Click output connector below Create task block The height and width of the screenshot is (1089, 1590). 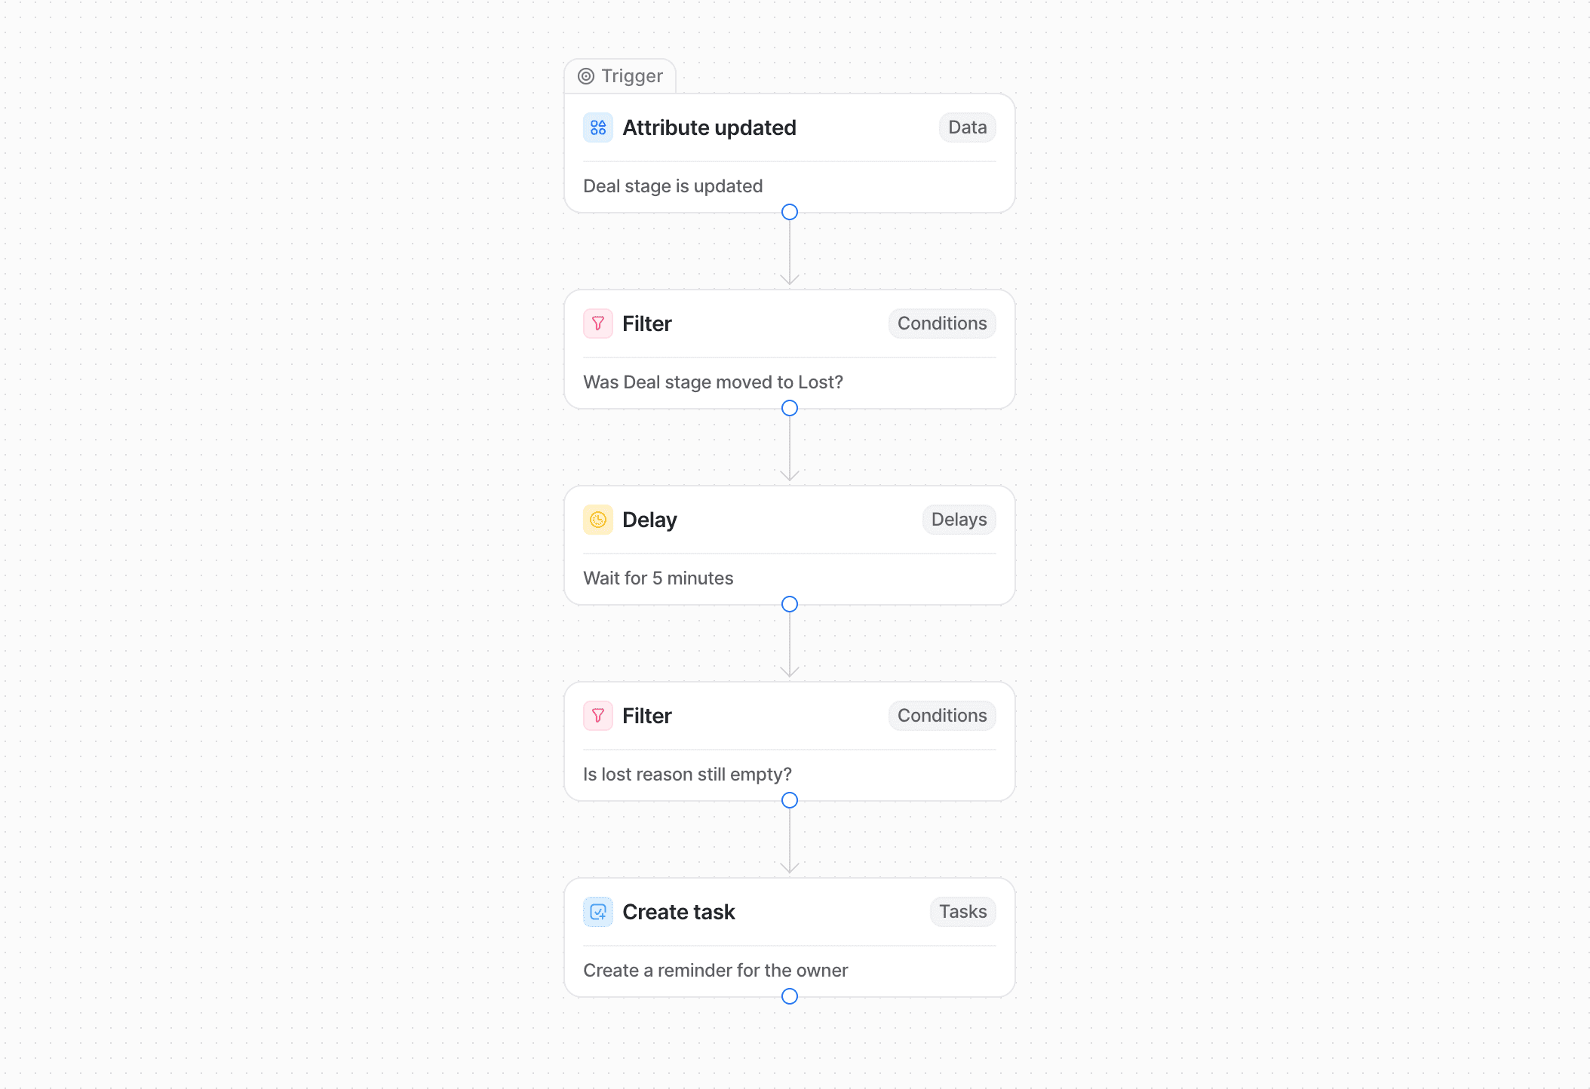click(790, 996)
